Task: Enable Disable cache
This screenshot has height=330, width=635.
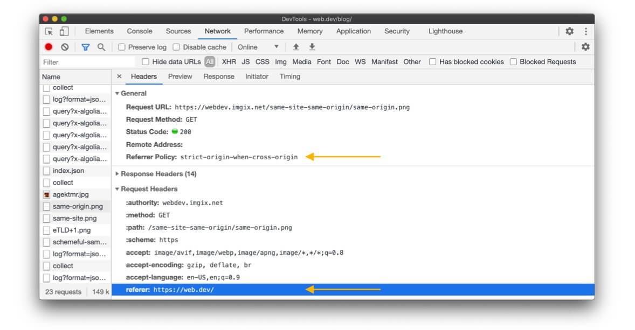Action: [176, 47]
